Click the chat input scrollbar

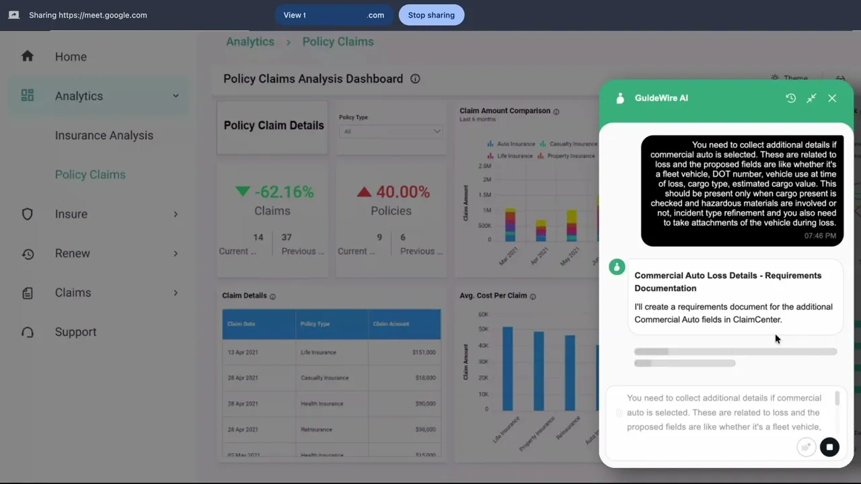point(837,399)
